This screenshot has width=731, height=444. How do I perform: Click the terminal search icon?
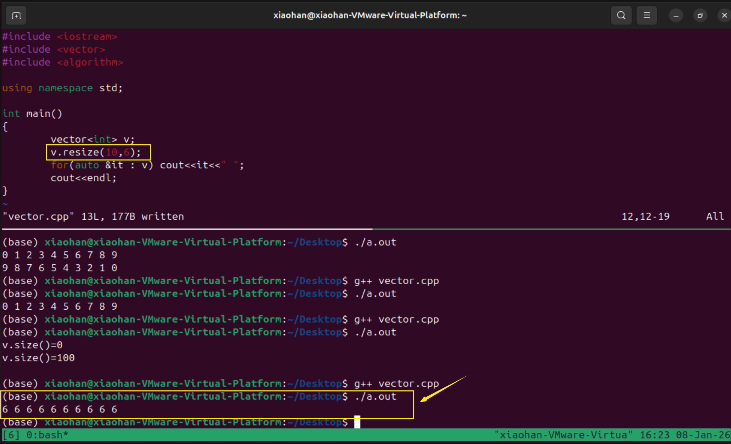point(621,15)
